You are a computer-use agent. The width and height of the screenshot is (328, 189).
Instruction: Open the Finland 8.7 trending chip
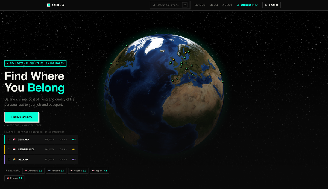click(56, 171)
